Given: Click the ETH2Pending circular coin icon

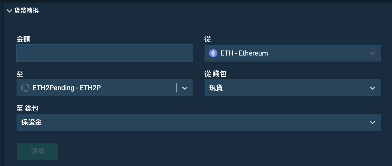Looking at the screenshot, I should [25, 88].
